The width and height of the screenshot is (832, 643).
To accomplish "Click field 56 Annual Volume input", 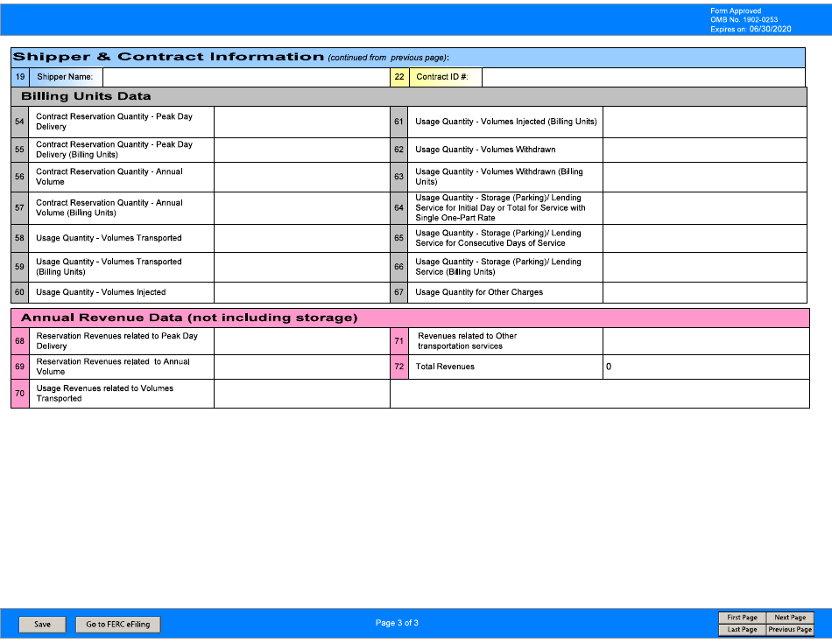I will click(x=301, y=177).
